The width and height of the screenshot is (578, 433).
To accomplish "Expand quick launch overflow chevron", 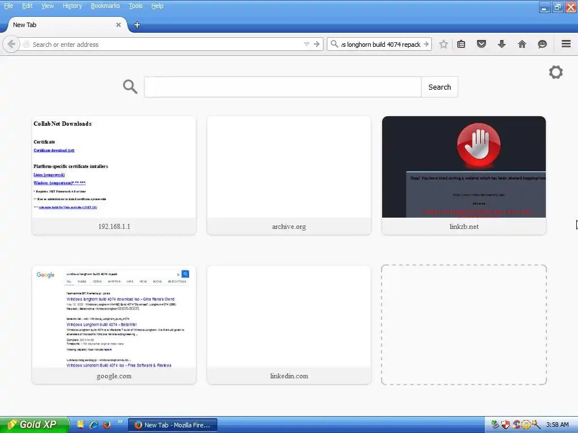I will [120, 422].
